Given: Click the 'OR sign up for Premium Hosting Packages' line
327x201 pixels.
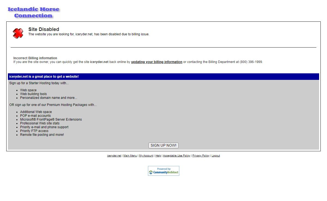Looking at the screenshot, I should tap(53, 105).
